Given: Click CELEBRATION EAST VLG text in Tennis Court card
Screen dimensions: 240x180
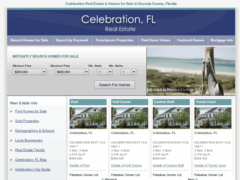Looking at the screenshot, I should tap(212, 142).
